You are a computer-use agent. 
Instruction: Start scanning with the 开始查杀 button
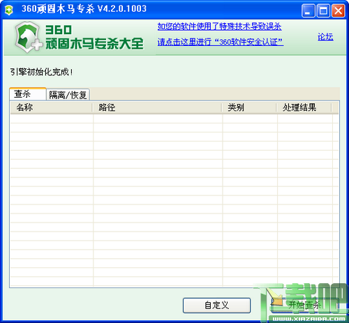pos(304,306)
